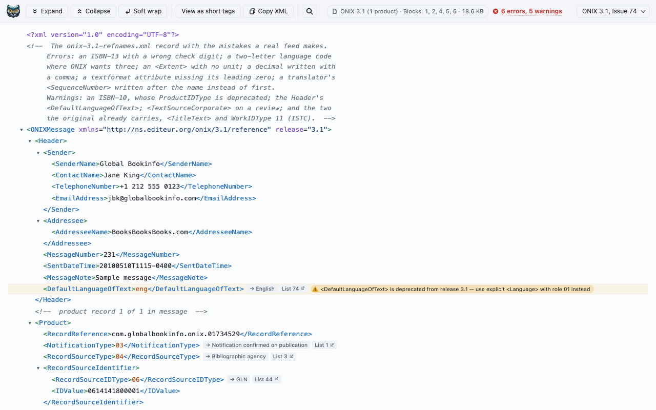The image size is (656, 410).
Task: Click the warning triangle on DefaultLanguageOfText row
Action: pyautogui.click(x=315, y=289)
